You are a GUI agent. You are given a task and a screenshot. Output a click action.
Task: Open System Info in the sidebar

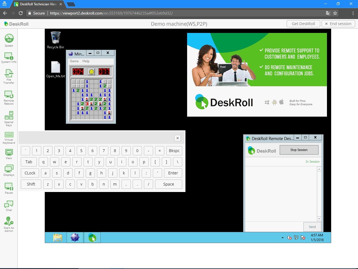tap(9, 58)
